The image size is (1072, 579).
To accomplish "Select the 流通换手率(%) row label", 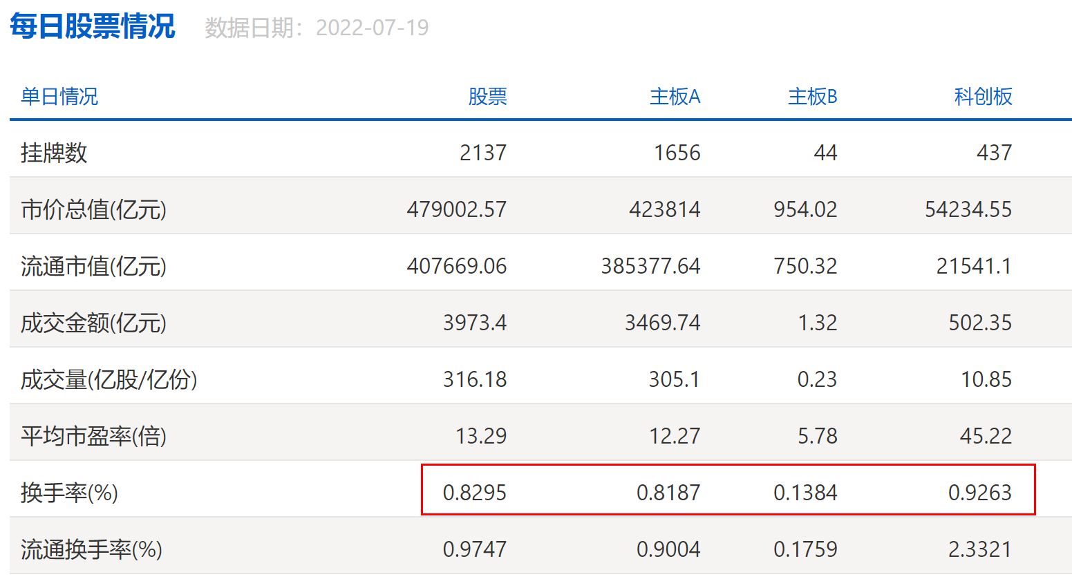I will coord(92,549).
